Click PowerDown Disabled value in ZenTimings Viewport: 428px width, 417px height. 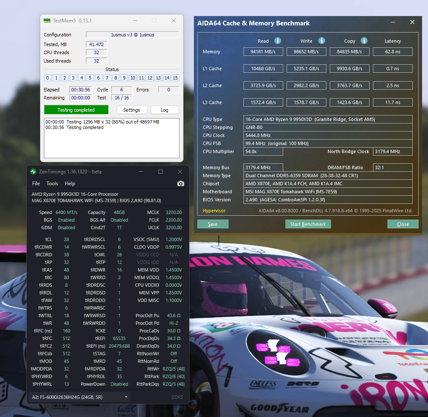pos(119,384)
